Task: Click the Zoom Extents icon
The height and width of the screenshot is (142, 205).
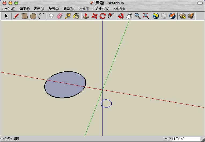Action: pyautogui.click(x=146, y=16)
